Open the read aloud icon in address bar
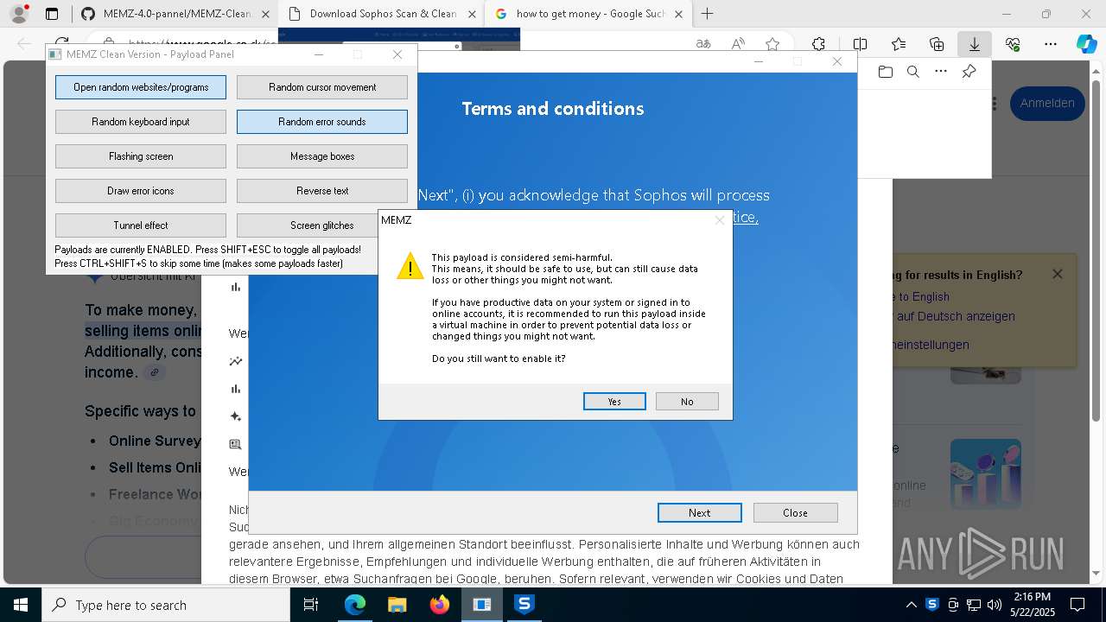The height and width of the screenshot is (622, 1106). tap(738, 44)
